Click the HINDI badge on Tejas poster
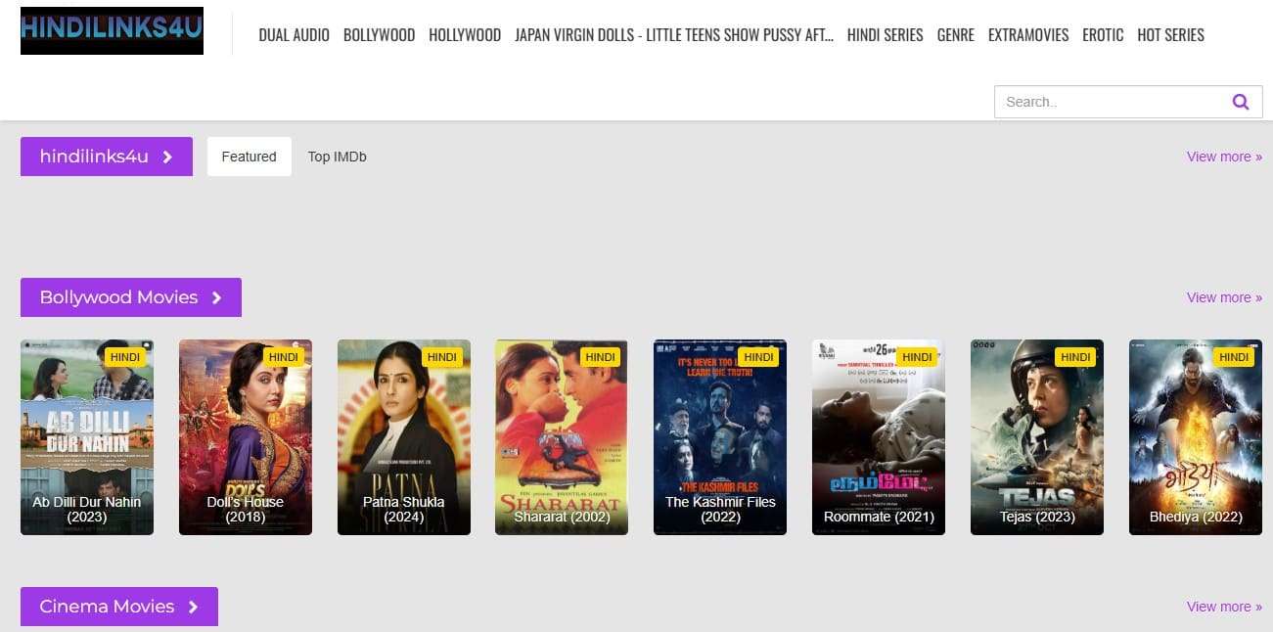This screenshot has height=632, width=1273. [1075, 357]
